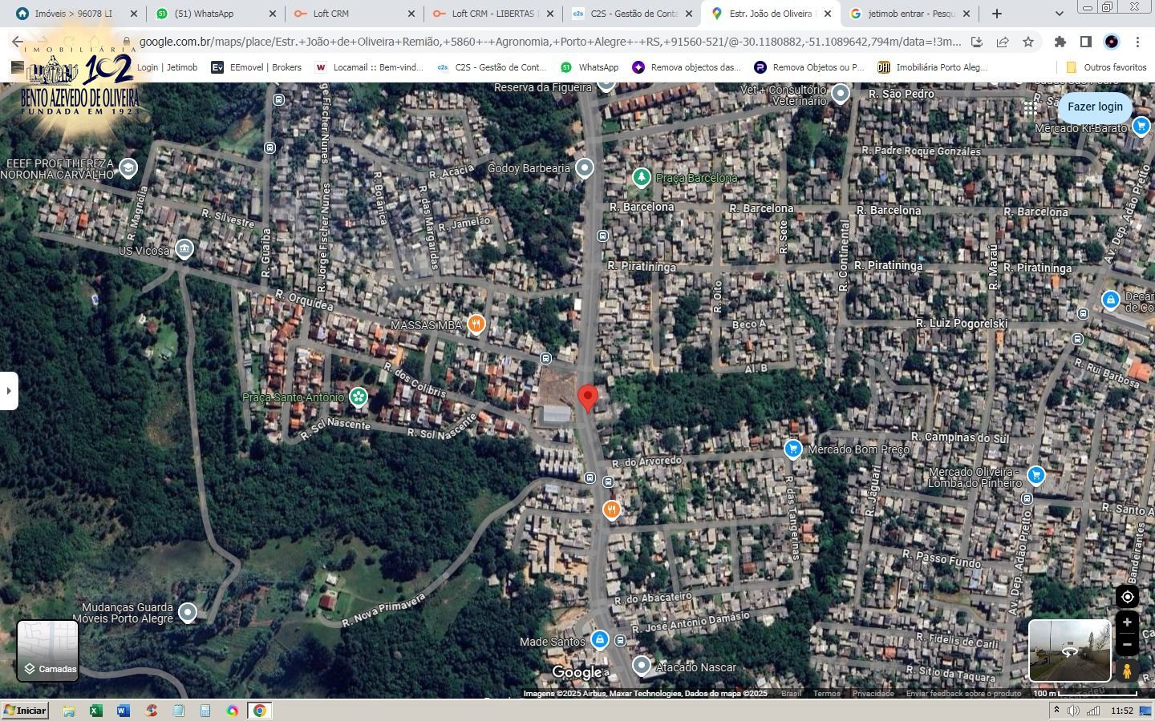Open the Street View thumbnail preview

pos(1069,650)
